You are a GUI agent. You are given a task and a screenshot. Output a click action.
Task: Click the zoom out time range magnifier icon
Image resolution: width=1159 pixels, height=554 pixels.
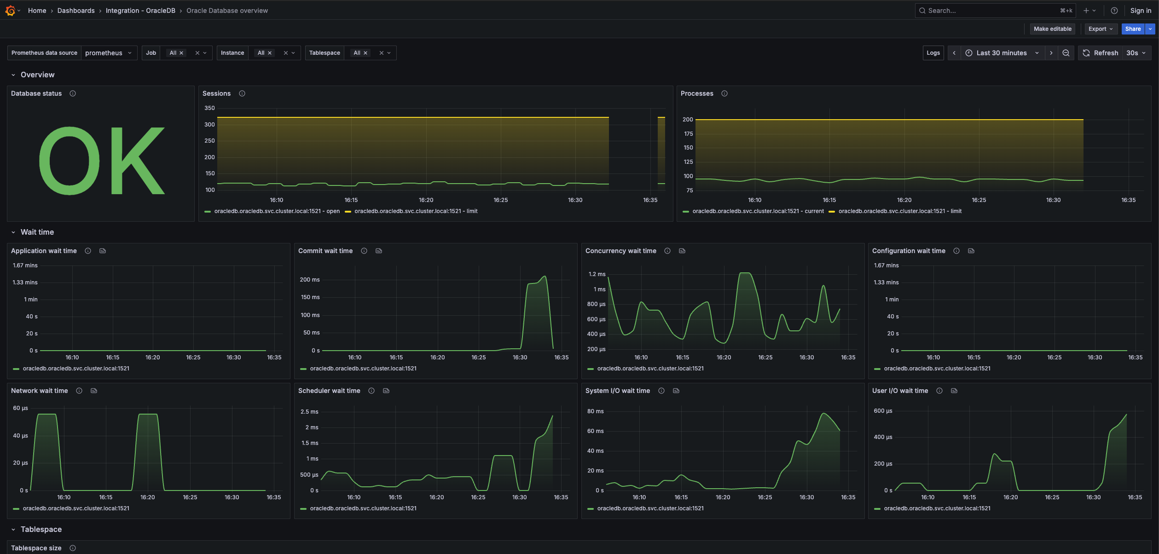tap(1066, 52)
